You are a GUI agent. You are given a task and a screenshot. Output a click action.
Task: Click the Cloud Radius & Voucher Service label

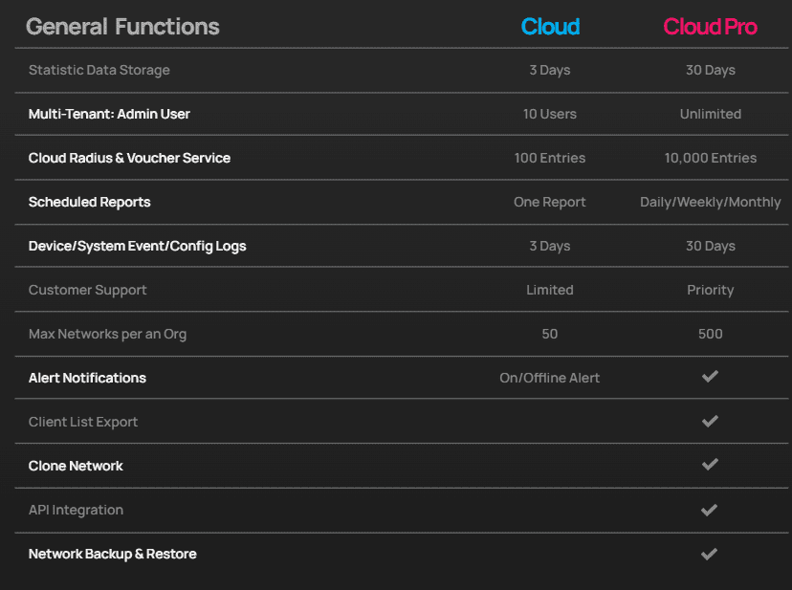[129, 158]
